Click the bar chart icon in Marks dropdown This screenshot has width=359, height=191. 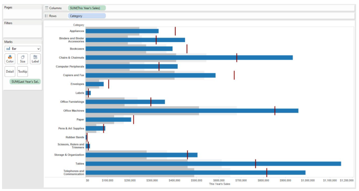(8, 49)
